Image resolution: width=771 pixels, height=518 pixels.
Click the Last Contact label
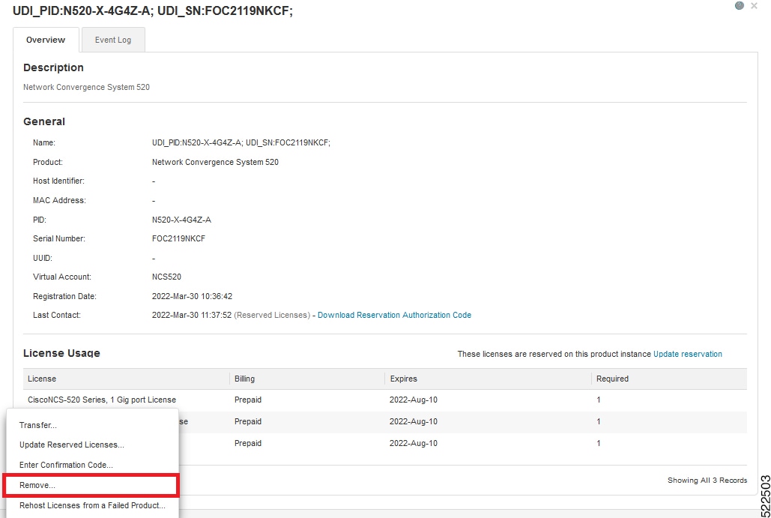click(x=56, y=316)
